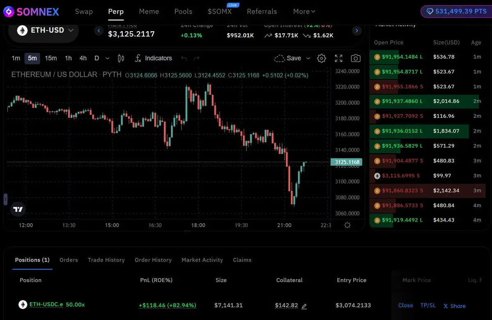This screenshot has height=320, width=492.
Task: Select the 1m timeframe
Action: [16, 58]
